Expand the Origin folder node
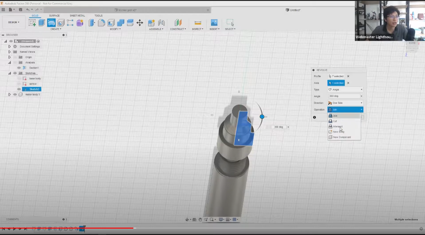The image size is (425, 235). 9,57
